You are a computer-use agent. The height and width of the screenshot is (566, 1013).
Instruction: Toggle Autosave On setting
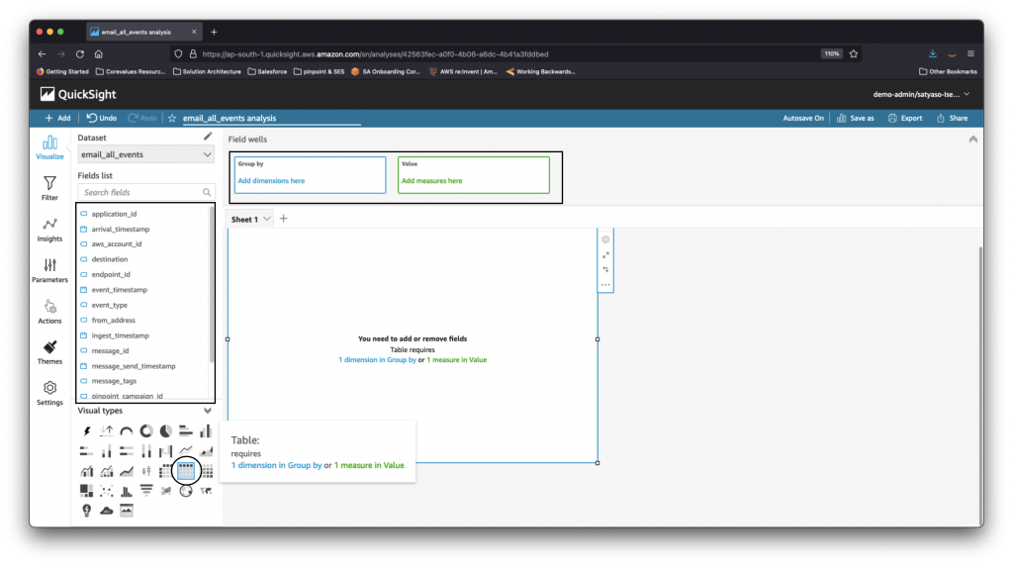pos(803,118)
